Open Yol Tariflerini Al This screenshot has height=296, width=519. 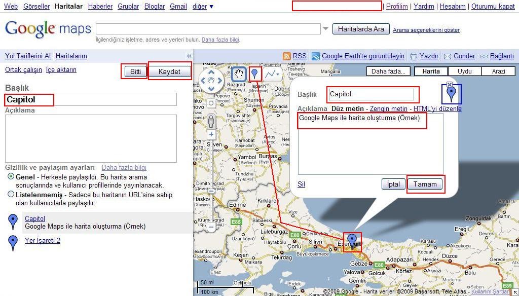pos(28,56)
